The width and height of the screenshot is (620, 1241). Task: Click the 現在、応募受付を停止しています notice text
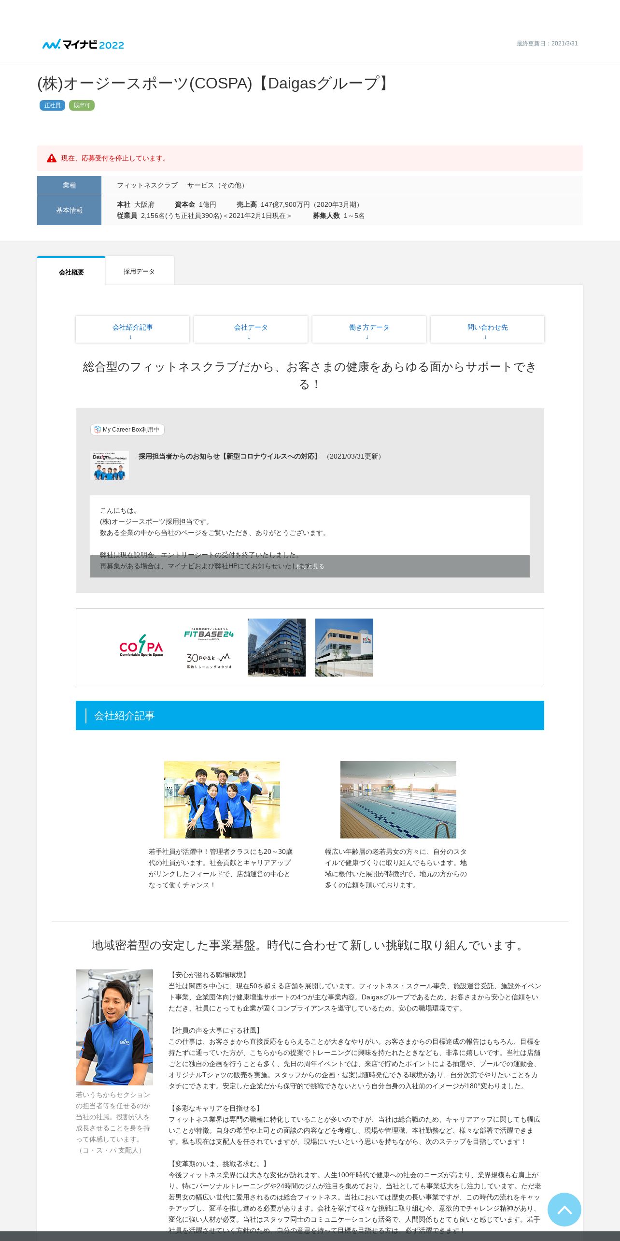pos(115,158)
